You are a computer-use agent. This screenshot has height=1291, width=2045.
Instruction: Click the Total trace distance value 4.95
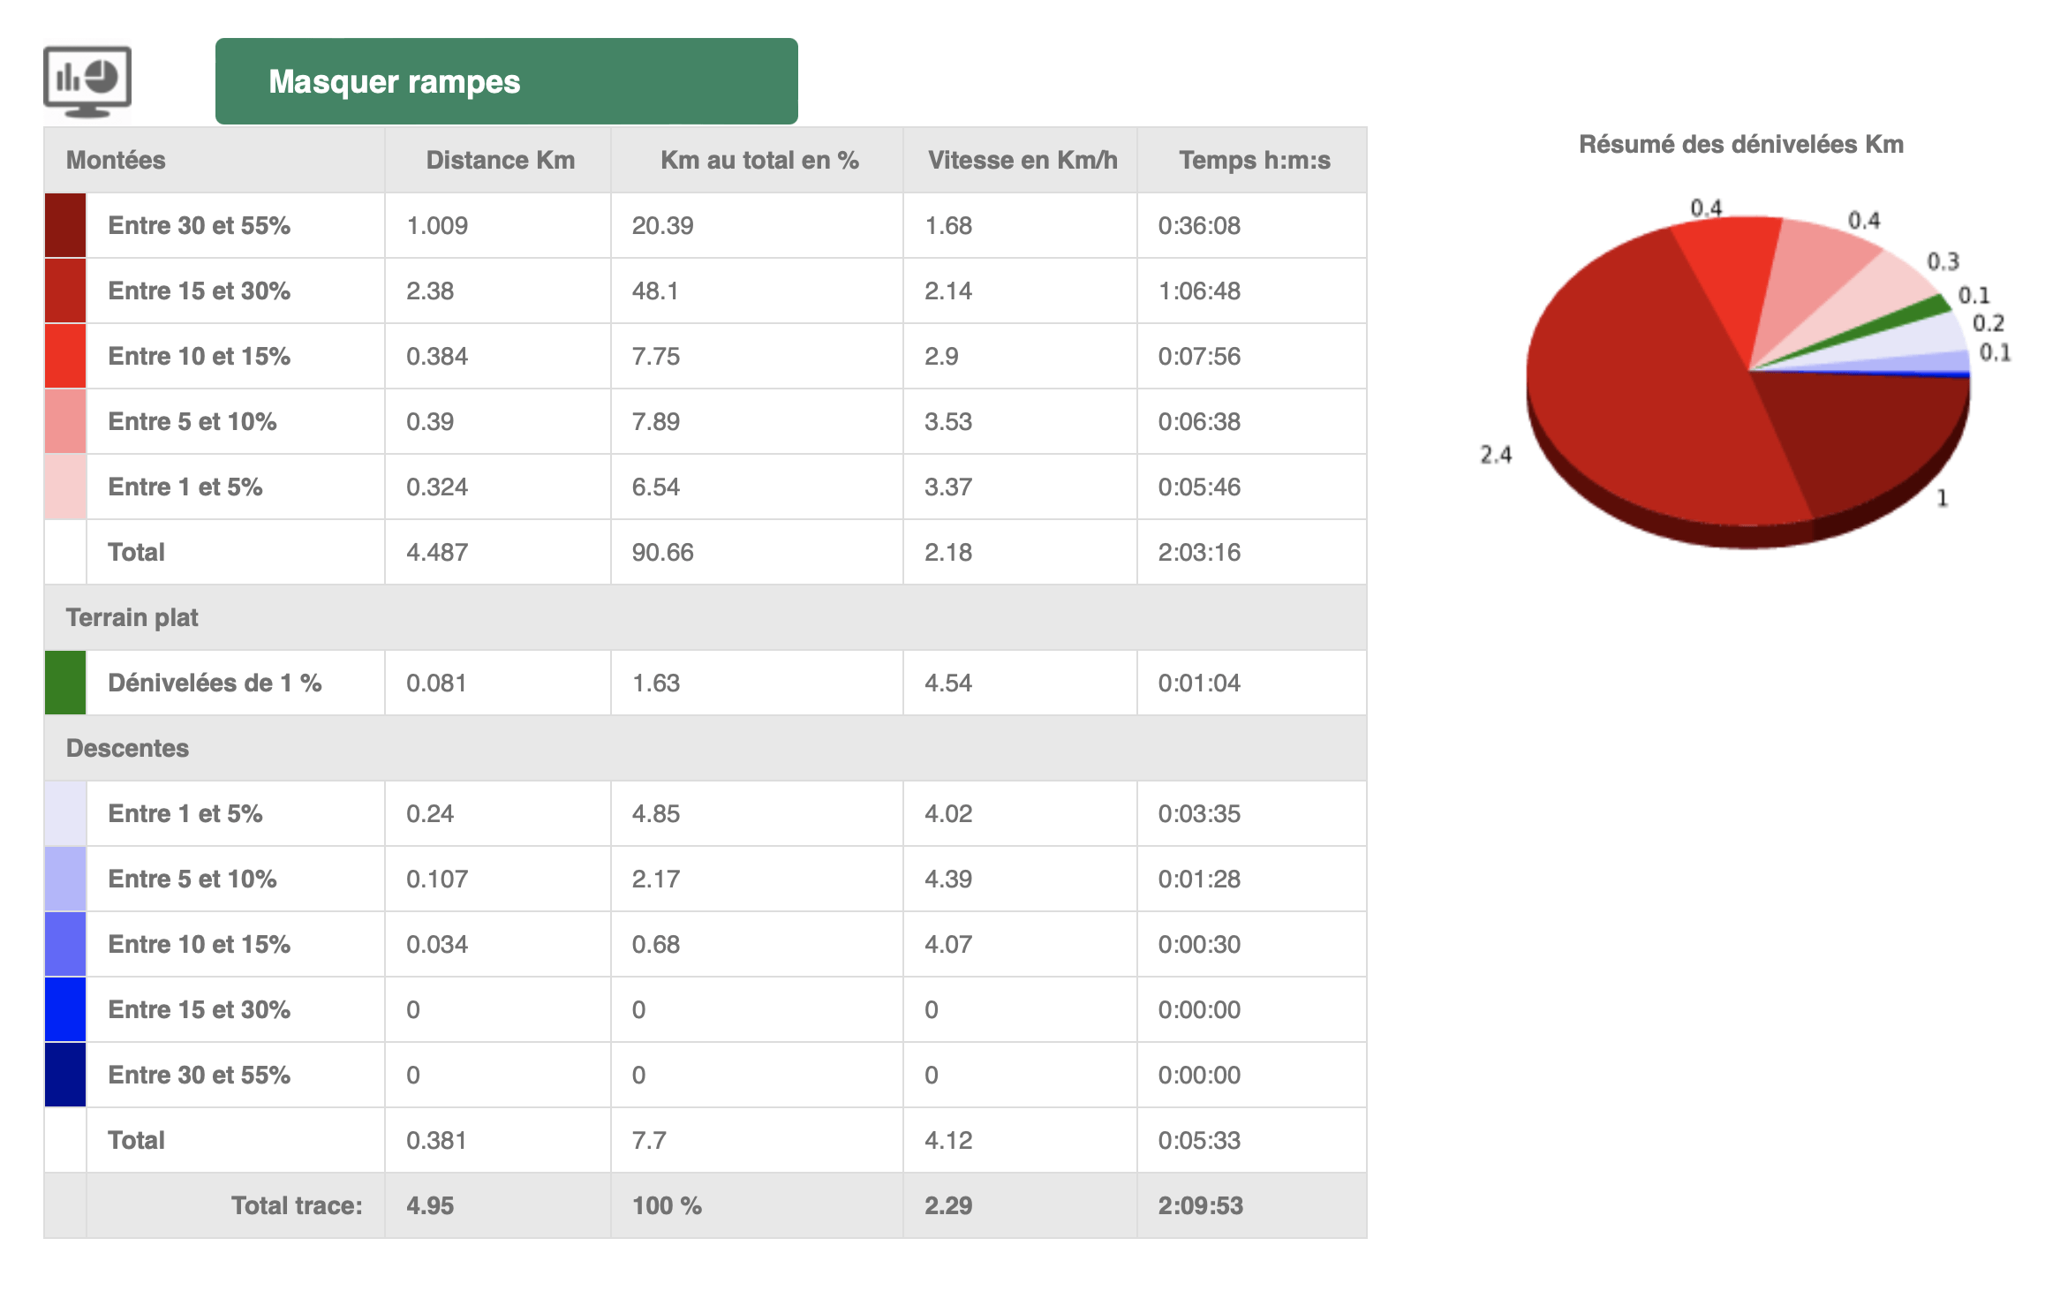tap(430, 1205)
